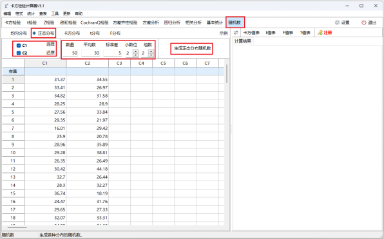Open the 更新 menu
Image resolution: width=384 pixels, height=239 pixels.
click(x=66, y=13)
